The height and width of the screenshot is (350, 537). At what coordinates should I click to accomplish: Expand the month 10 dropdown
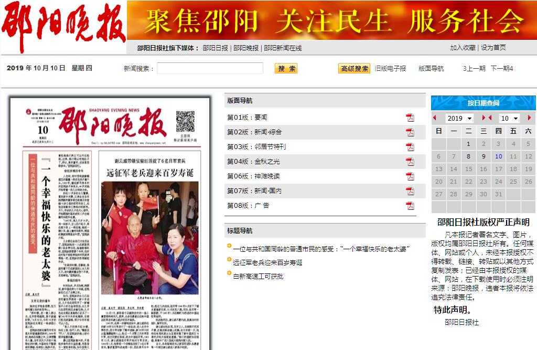coord(509,118)
